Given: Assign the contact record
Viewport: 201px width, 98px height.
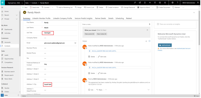Looking at the screenshot, I should coord(78,7).
